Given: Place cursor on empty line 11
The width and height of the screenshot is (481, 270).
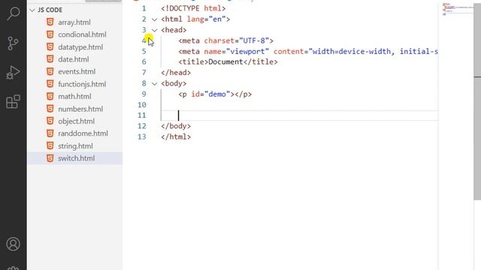Looking at the screenshot, I should [300, 115].
